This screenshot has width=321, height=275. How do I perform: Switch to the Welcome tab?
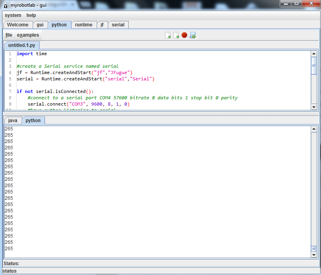pyautogui.click(x=18, y=25)
